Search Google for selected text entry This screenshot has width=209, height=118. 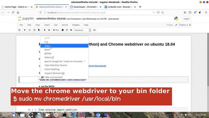[x=64, y=61]
